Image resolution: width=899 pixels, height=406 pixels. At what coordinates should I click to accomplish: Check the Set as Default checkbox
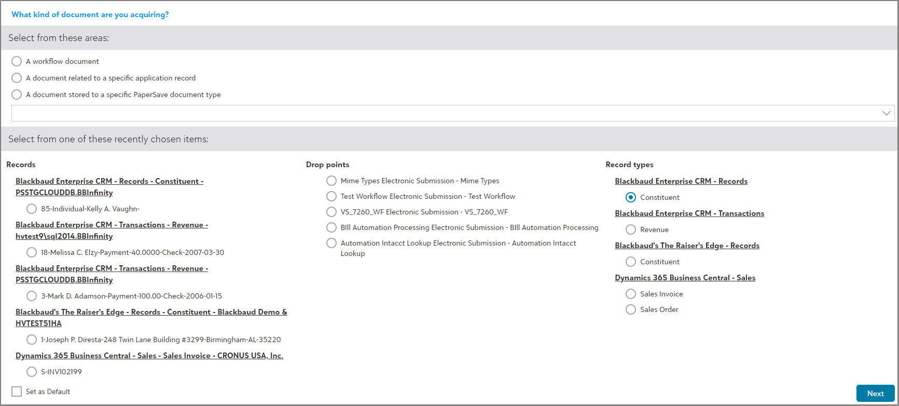pos(17,391)
